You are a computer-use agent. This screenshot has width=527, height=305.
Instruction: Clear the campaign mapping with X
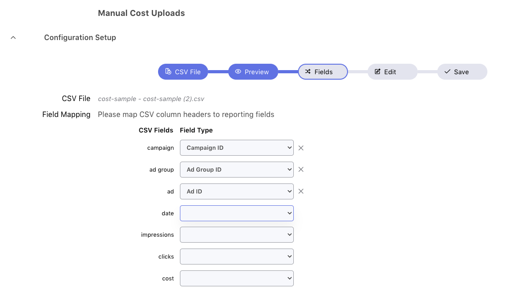tap(301, 148)
